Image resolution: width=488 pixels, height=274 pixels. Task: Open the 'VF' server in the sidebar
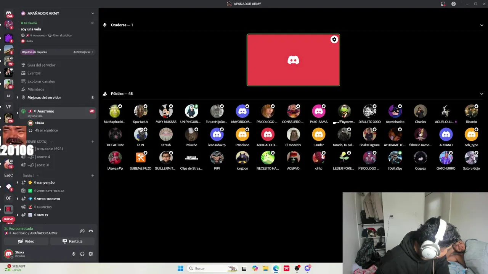8,107
